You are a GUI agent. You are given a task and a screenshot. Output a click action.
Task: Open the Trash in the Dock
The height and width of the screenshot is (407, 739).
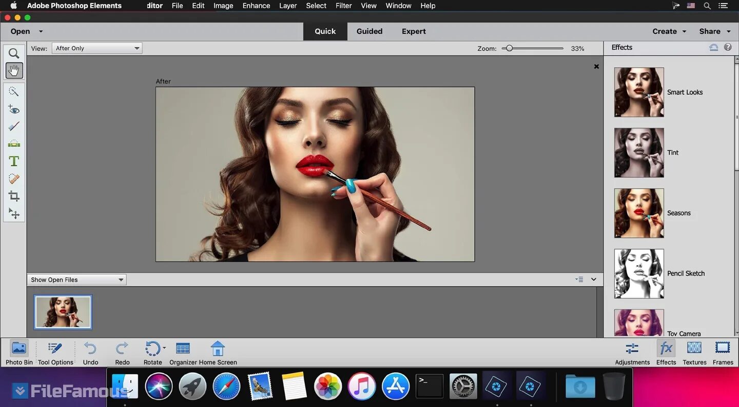(x=614, y=386)
